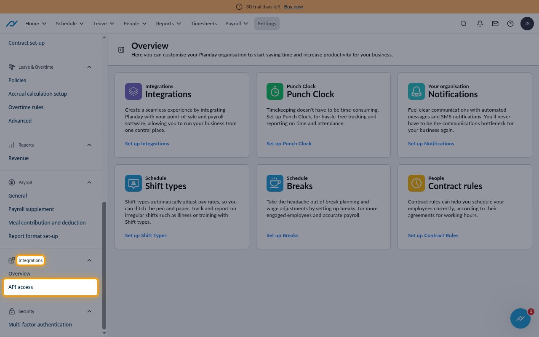
Task: Open the People dropdown menu
Action: coord(135,24)
